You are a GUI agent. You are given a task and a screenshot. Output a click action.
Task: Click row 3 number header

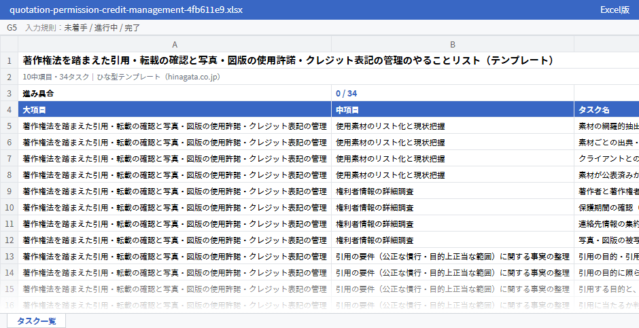pyautogui.click(x=9, y=93)
